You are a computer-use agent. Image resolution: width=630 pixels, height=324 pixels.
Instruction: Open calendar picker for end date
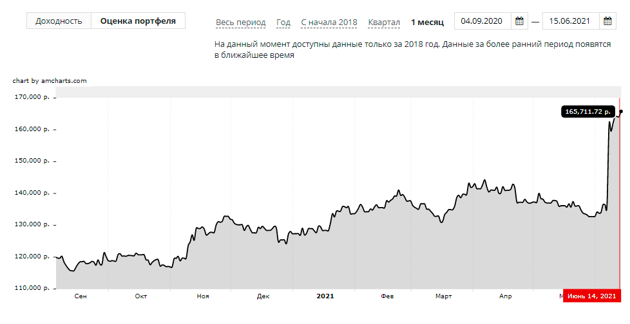click(x=607, y=21)
